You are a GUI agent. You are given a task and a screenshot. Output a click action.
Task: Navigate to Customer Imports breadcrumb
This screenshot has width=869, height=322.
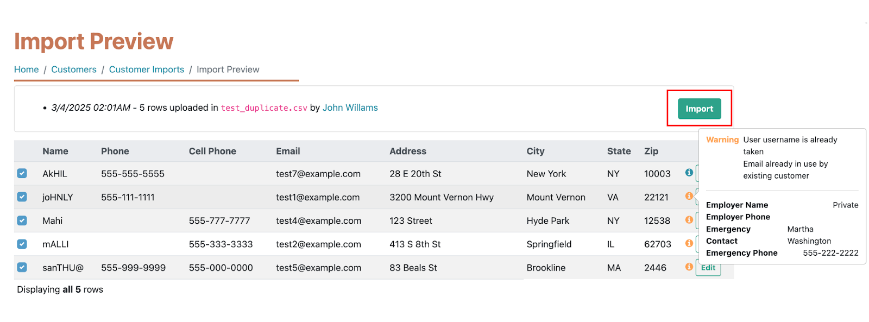[x=147, y=70]
